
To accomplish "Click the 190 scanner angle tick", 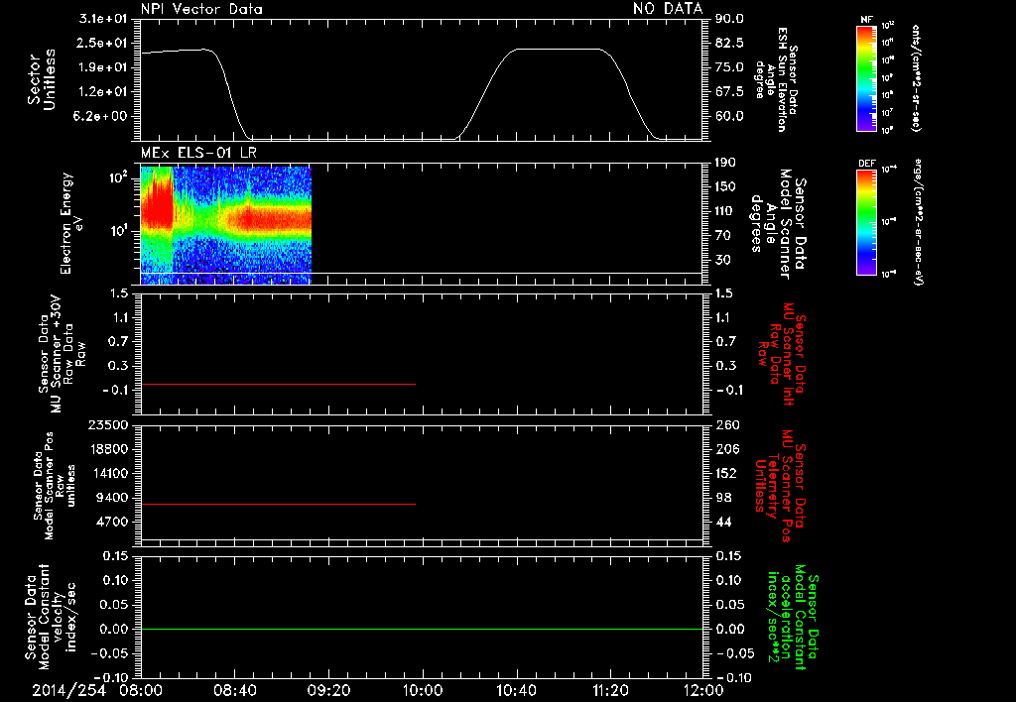I will [725, 163].
